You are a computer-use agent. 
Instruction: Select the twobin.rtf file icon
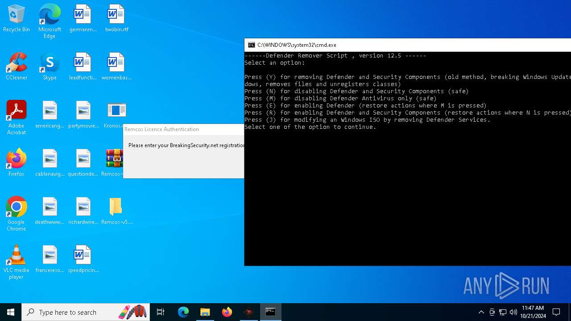(x=116, y=19)
